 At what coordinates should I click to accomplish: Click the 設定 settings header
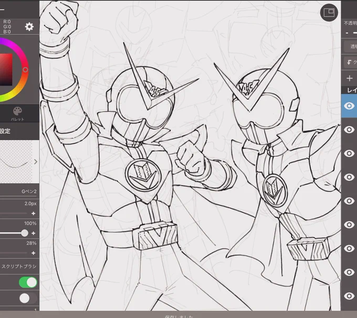5,131
